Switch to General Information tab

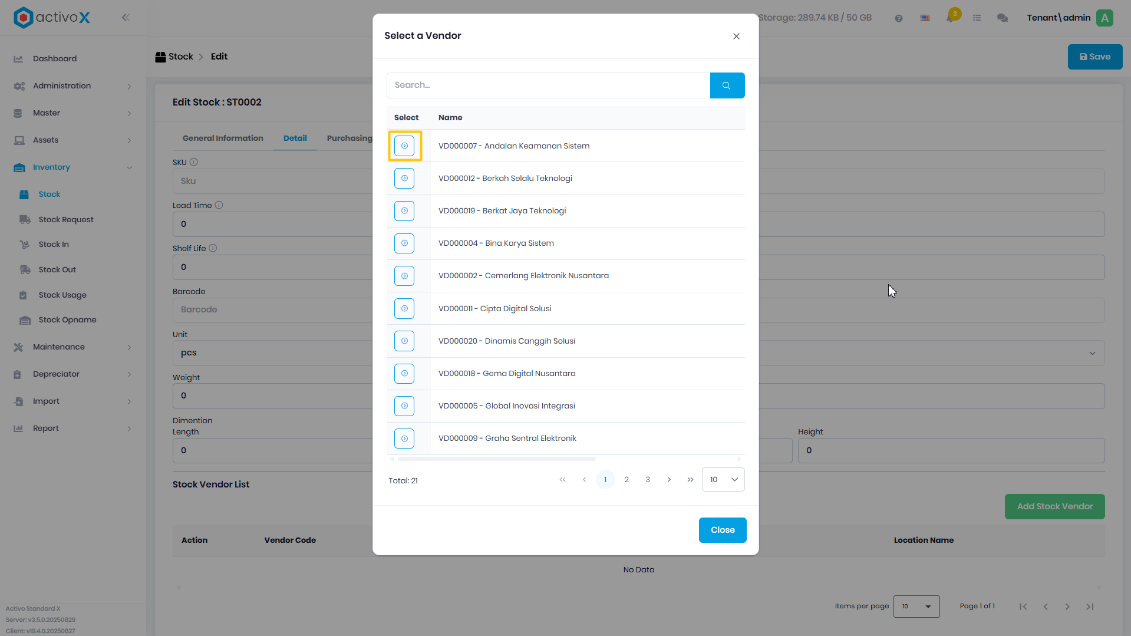(x=223, y=139)
